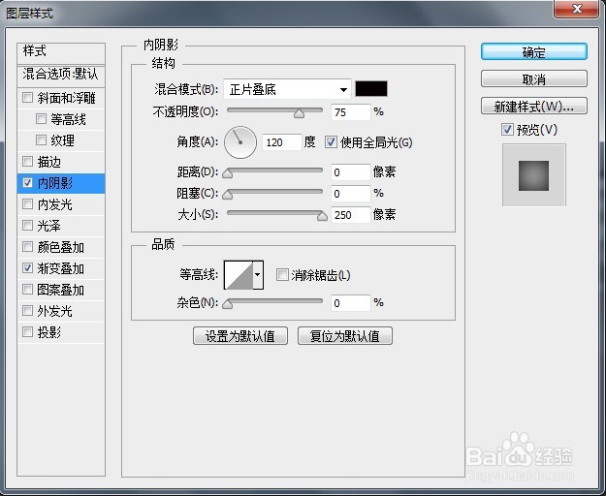Open the 渐变叠加 settings label
The width and height of the screenshot is (606, 496).
point(61,268)
